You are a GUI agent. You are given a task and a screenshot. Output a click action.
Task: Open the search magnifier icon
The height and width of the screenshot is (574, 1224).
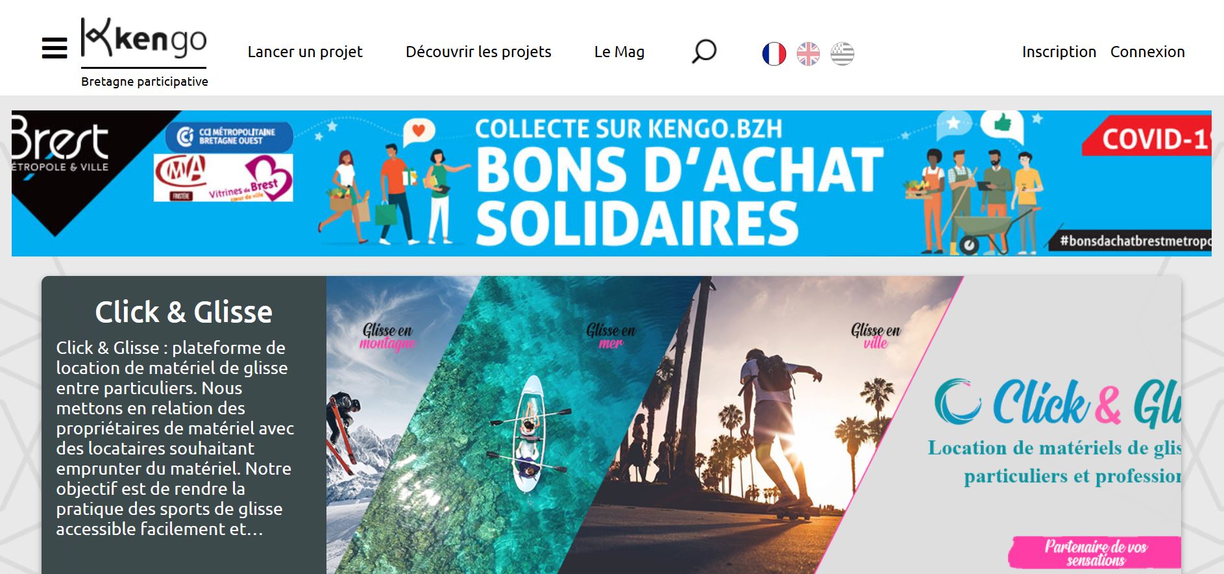[x=704, y=52]
